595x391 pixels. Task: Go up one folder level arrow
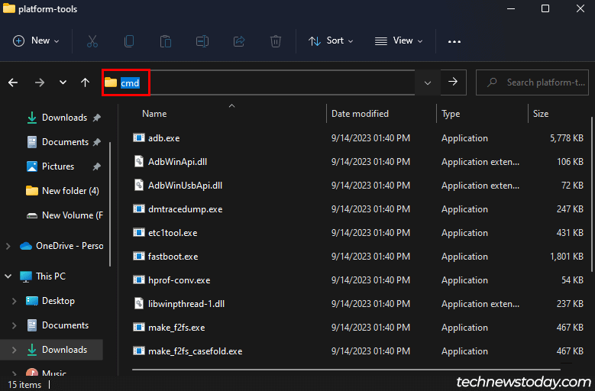pyautogui.click(x=85, y=82)
